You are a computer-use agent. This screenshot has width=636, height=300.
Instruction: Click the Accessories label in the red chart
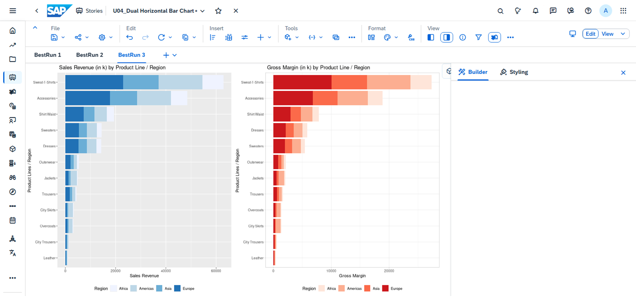tap(254, 98)
